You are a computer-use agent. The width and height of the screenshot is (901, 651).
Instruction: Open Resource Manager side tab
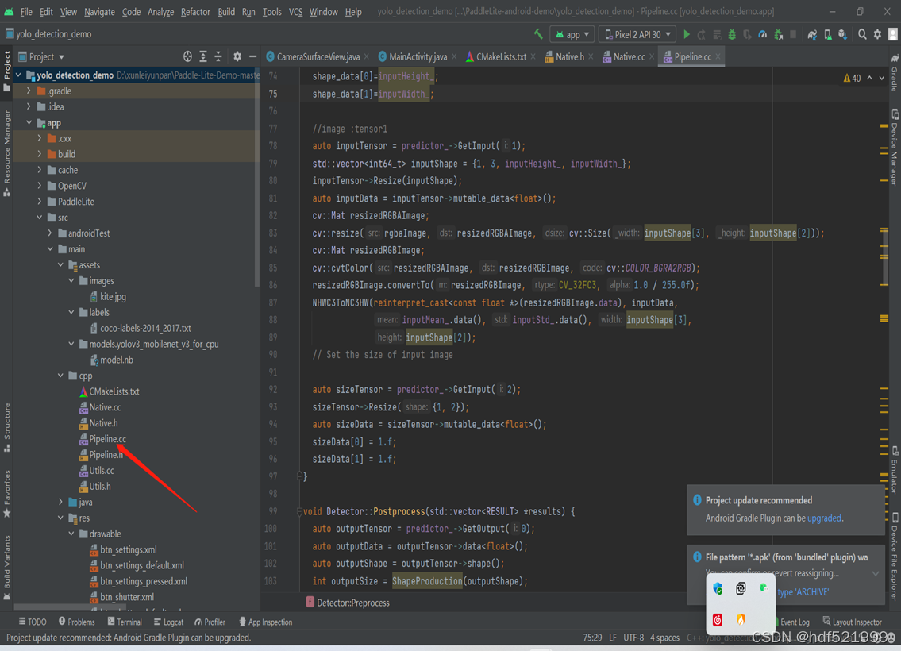pyautogui.click(x=7, y=152)
